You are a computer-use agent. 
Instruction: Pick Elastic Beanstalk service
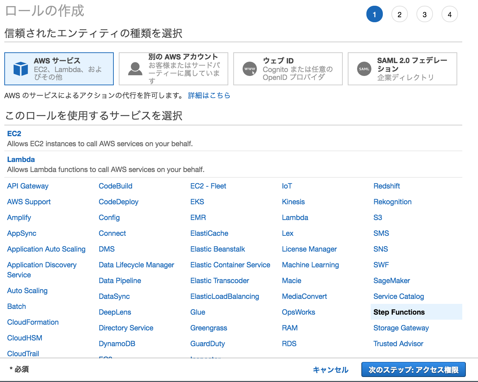(218, 249)
